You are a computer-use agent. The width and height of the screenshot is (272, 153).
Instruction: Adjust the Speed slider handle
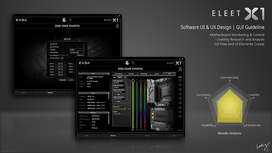(119, 114)
